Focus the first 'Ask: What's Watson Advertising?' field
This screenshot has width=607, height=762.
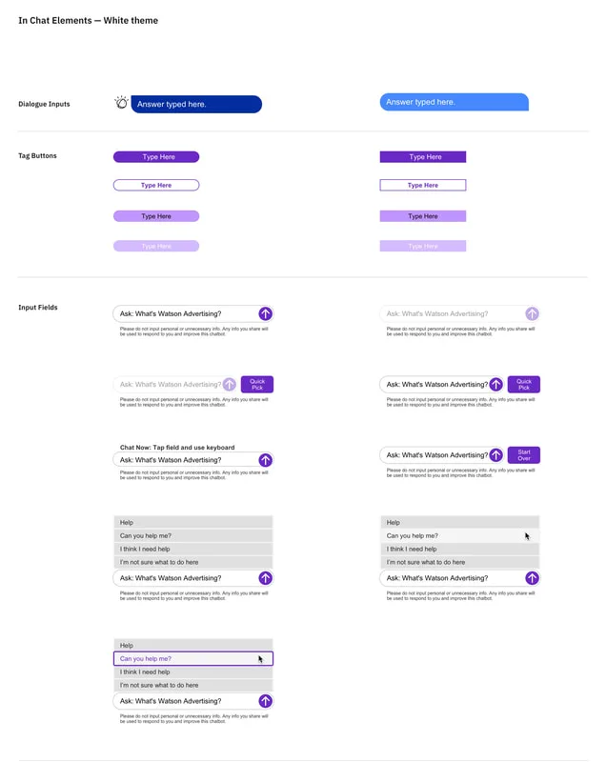coord(193,314)
